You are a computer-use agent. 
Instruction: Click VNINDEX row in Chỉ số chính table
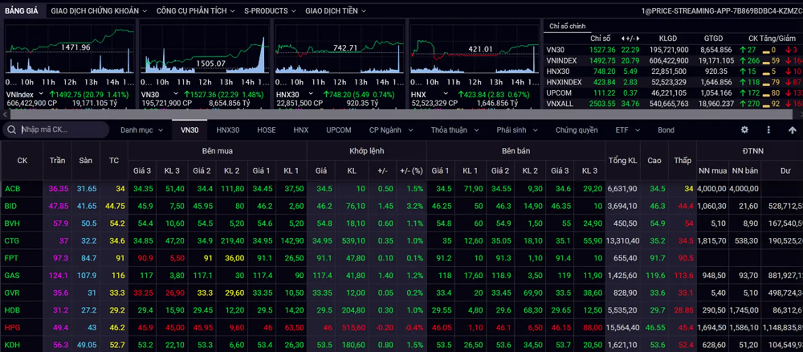pos(673,61)
